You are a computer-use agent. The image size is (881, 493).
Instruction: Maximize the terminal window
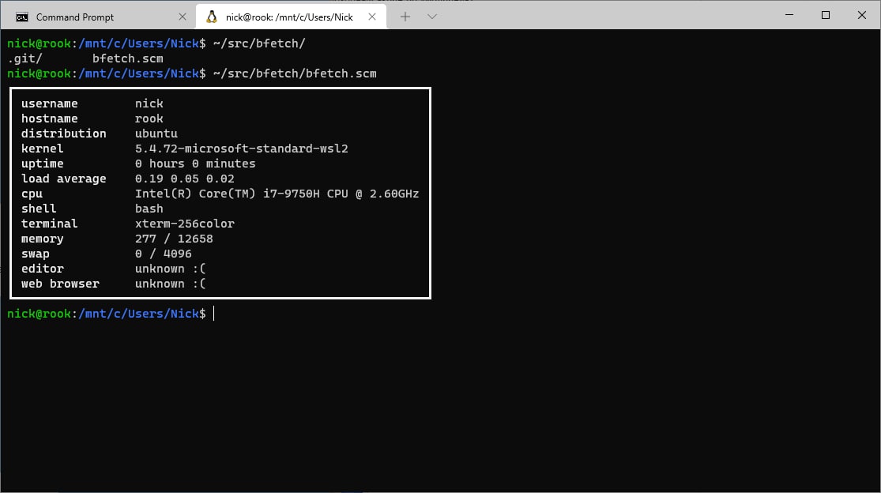coord(826,15)
